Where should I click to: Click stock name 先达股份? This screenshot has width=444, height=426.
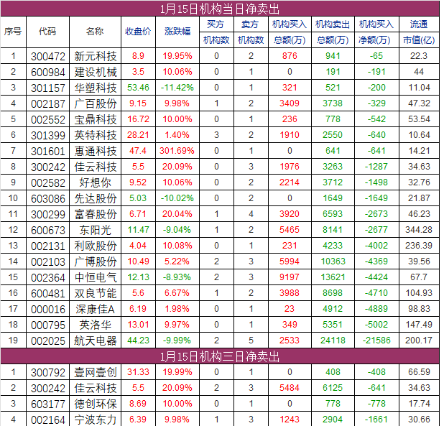[x=96, y=199]
